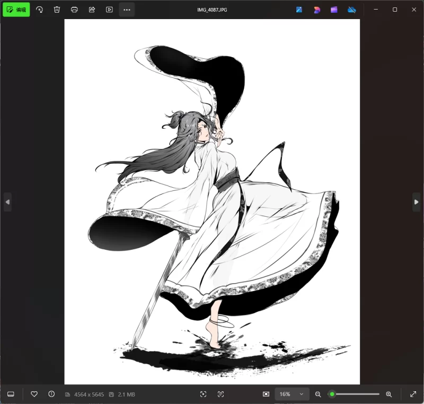Toggle favorite with the heart icon
424x404 pixels.
pos(34,394)
